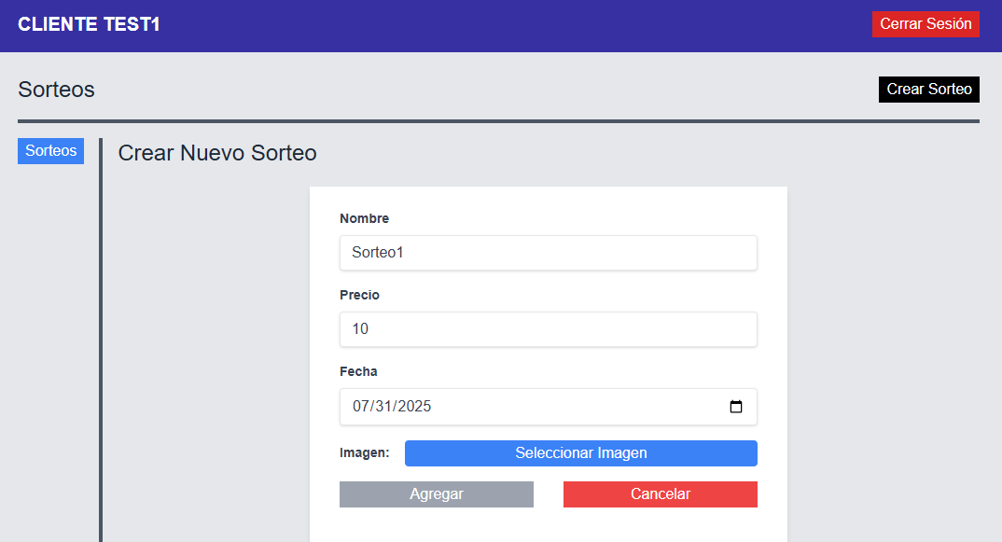Click the CLIENTE TEST1 header title
The width and height of the screenshot is (1002, 542).
pos(89,25)
